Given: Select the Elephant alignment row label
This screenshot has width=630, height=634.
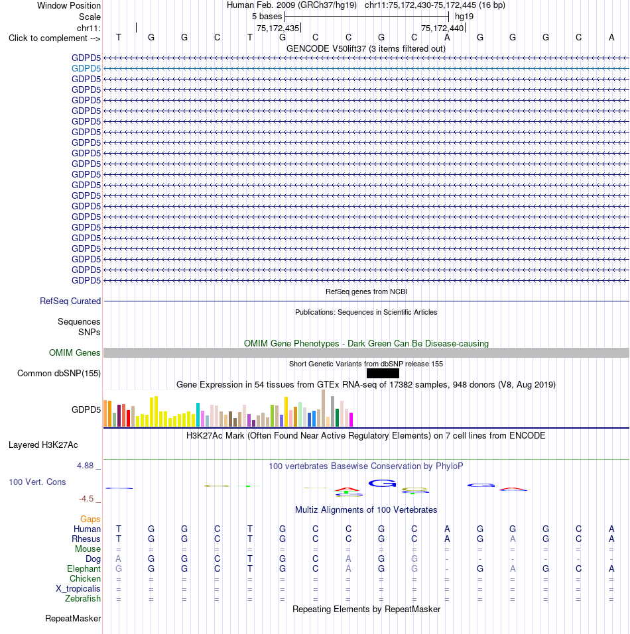Looking at the screenshot, I should pyautogui.click(x=84, y=569).
